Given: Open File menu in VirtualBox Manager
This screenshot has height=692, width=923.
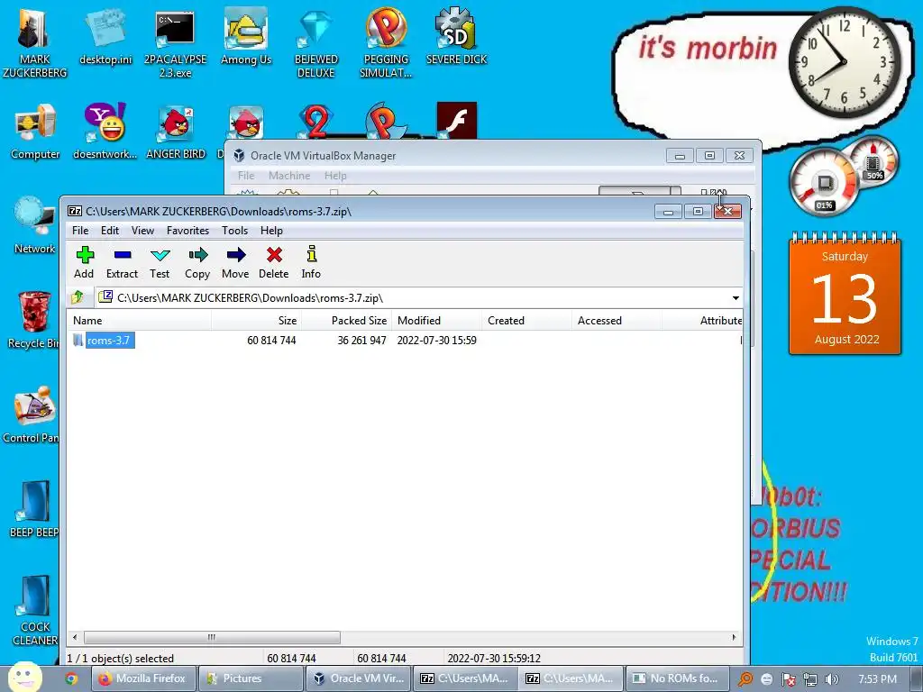Looking at the screenshot, I should (x=245, y=176).
